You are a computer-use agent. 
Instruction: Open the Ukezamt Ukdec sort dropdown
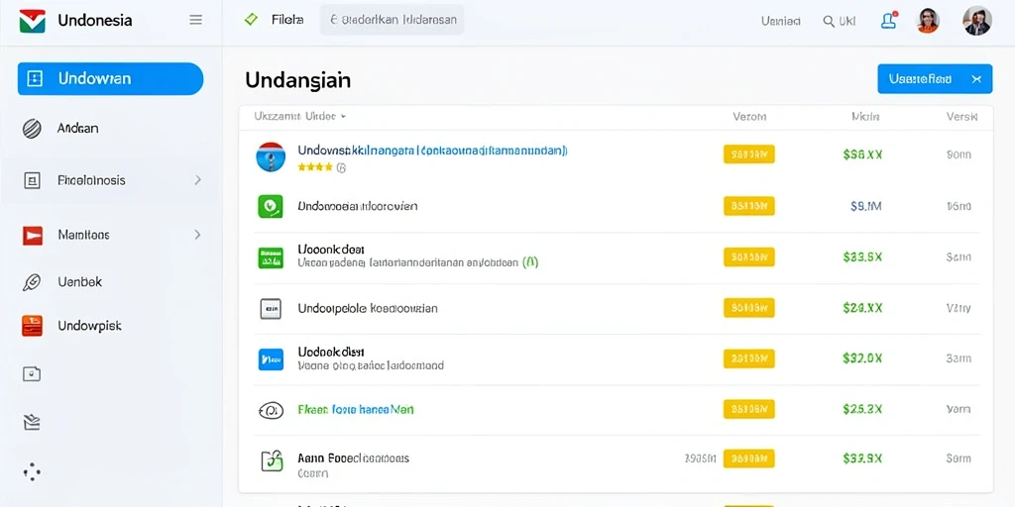click(299, 117)
